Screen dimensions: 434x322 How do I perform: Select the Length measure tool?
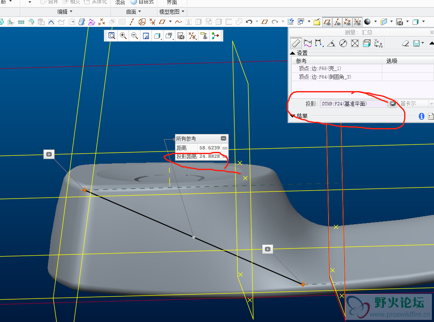point(307,43)
